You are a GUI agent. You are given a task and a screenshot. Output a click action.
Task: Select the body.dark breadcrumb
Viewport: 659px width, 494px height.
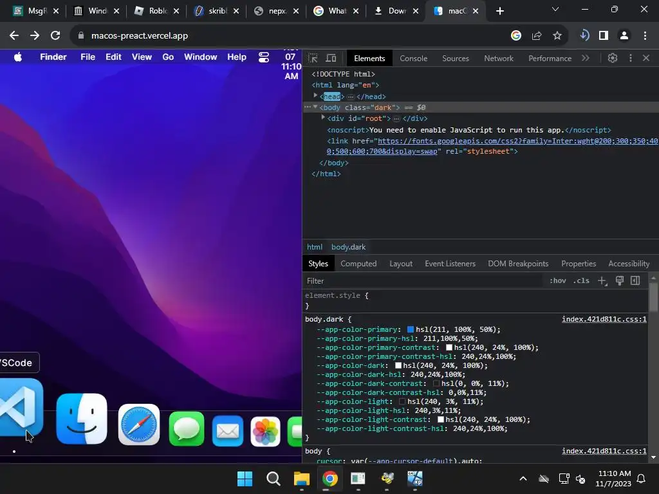[x=348, y=247]
